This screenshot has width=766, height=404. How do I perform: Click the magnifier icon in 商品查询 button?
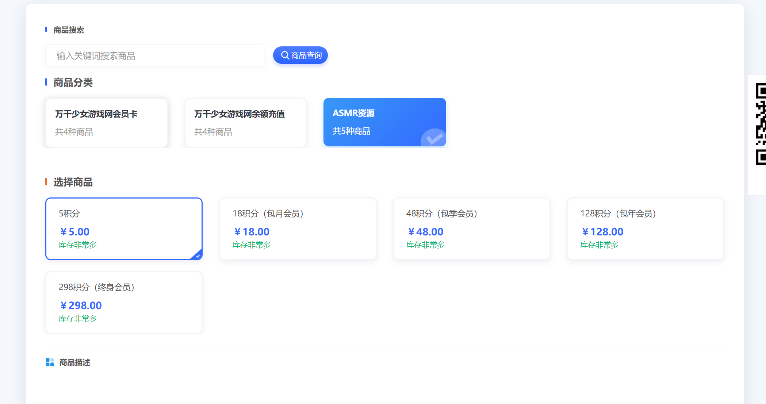285,55
